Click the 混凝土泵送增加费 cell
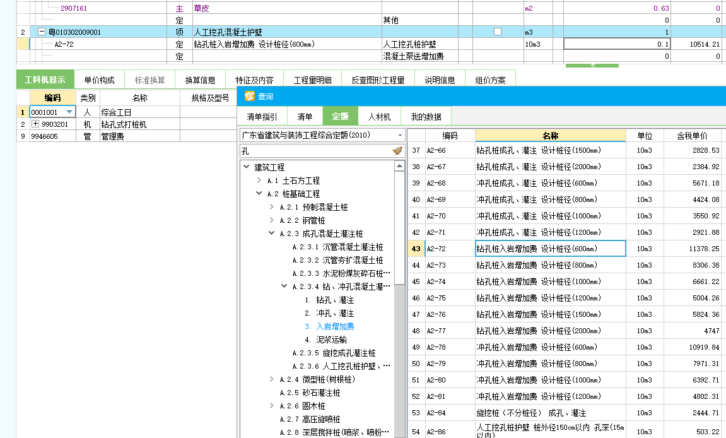 click(x=419, y=56)
